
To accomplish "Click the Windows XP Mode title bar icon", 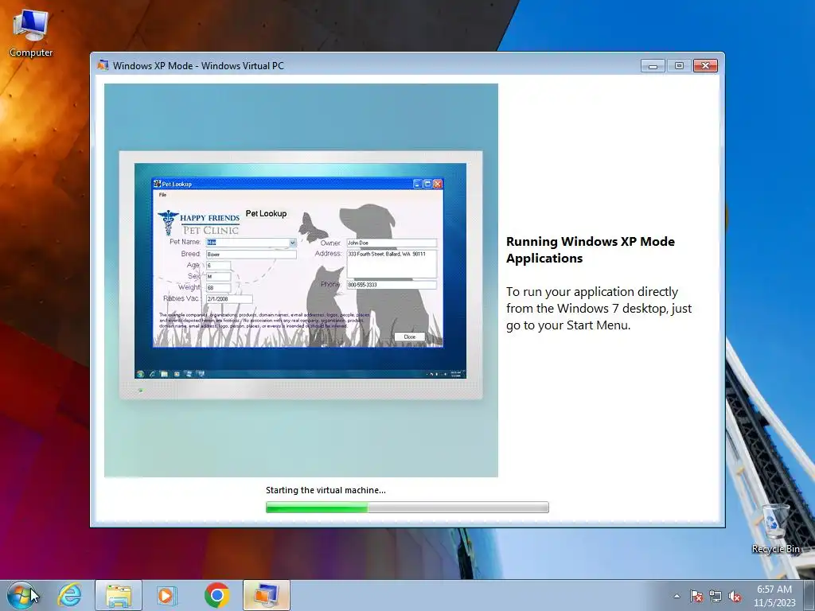I will coord(103,65).
